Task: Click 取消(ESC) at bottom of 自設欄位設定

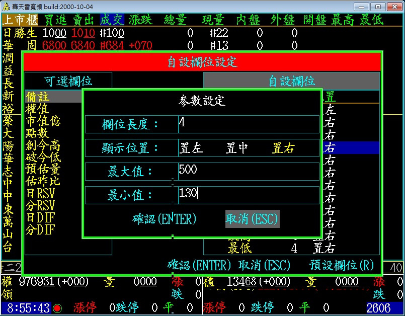Action: (x=264, y=265)
